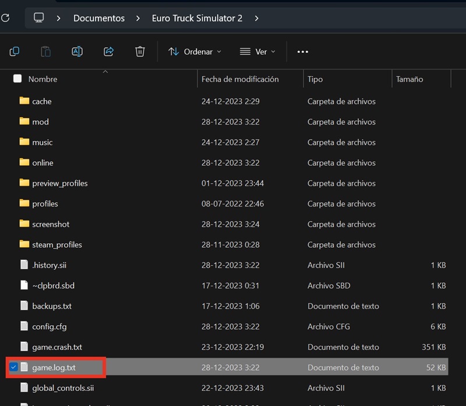Click the global_controls.sii file name
Viewport: 466px width, 406px height.
[x=63, y=388]
